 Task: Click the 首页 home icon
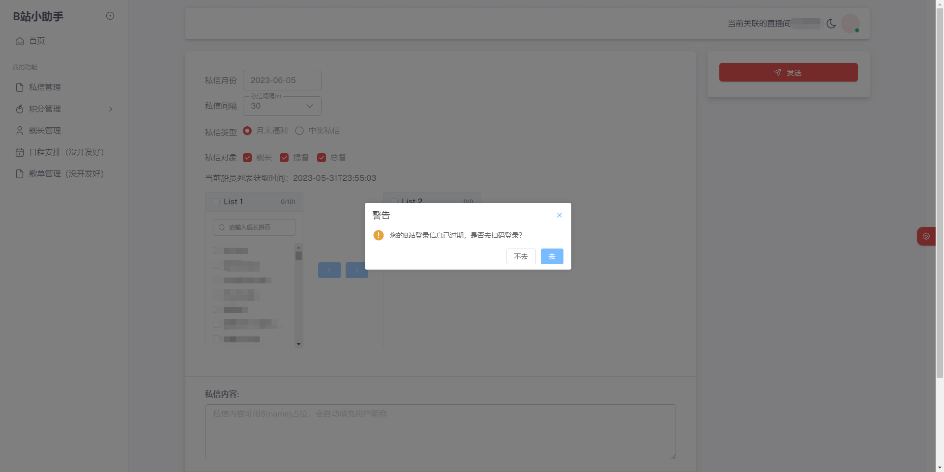[x=20, y=41]
